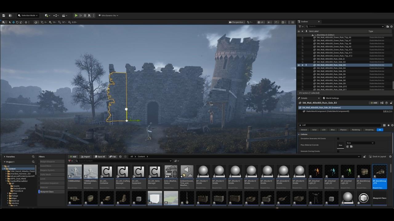This screenshot has width=394, height=221.
Task: Click the Browse content folder toolbar icon
Action: 10,15
